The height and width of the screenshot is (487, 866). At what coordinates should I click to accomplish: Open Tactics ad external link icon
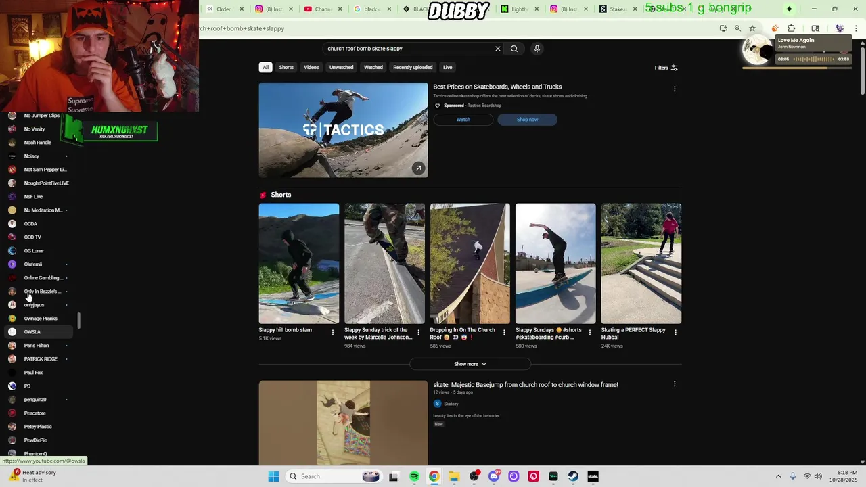tap(419, 168)
